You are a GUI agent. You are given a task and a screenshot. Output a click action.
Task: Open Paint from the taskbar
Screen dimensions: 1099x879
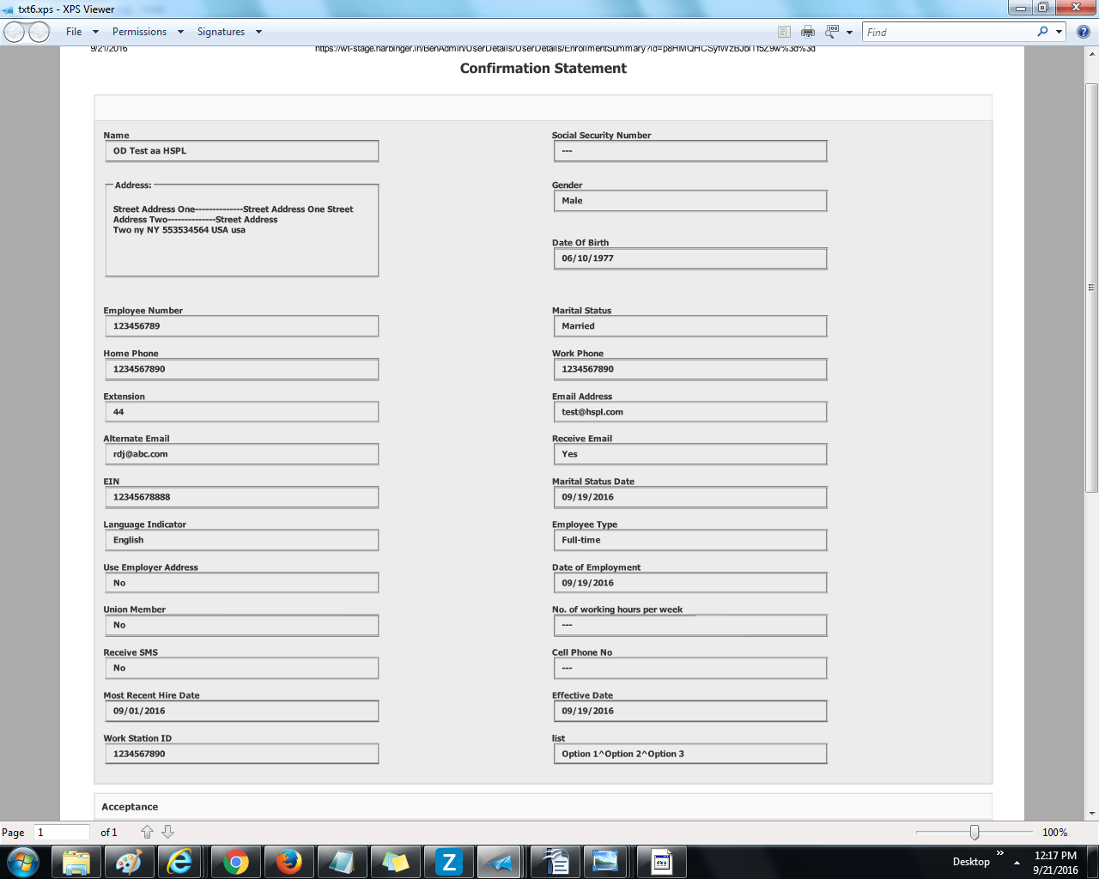pos(129,862)
